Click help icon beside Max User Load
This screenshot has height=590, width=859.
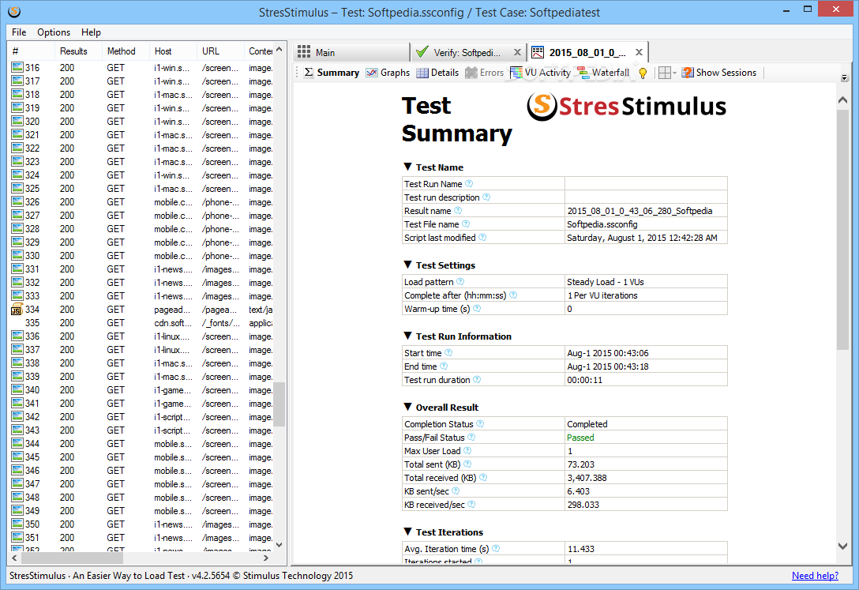[x=467, y=450]
